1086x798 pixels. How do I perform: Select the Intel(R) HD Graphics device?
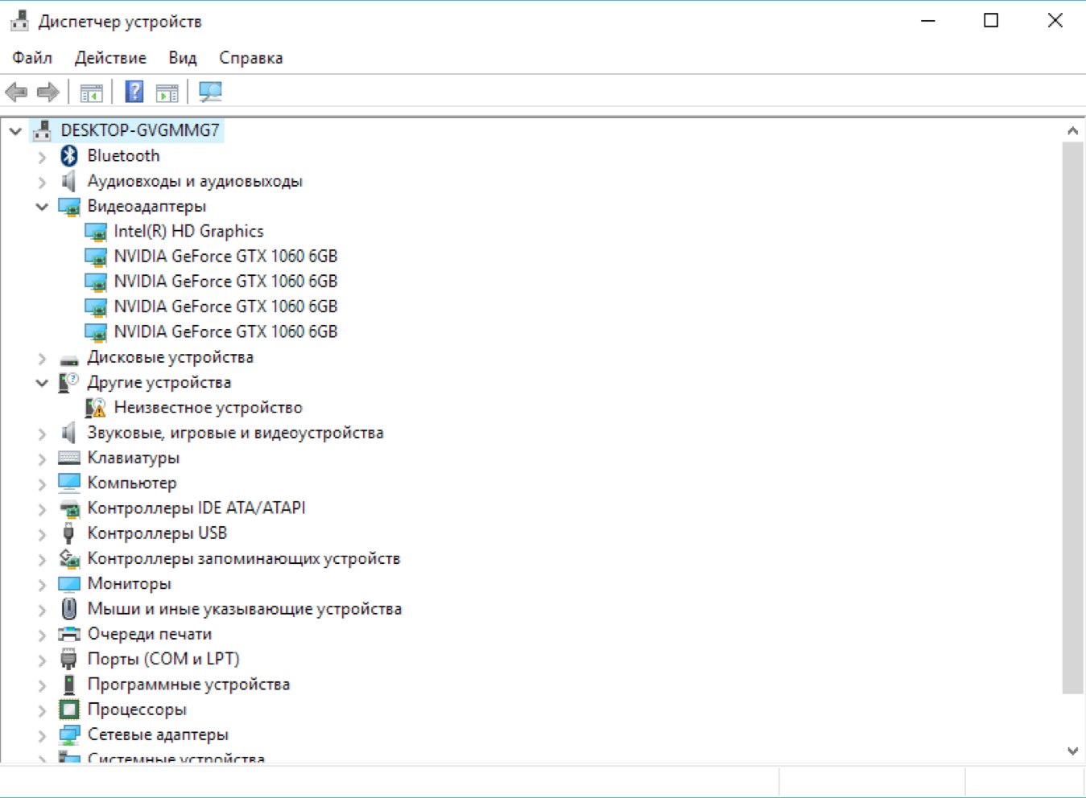(x=188, y=232)
